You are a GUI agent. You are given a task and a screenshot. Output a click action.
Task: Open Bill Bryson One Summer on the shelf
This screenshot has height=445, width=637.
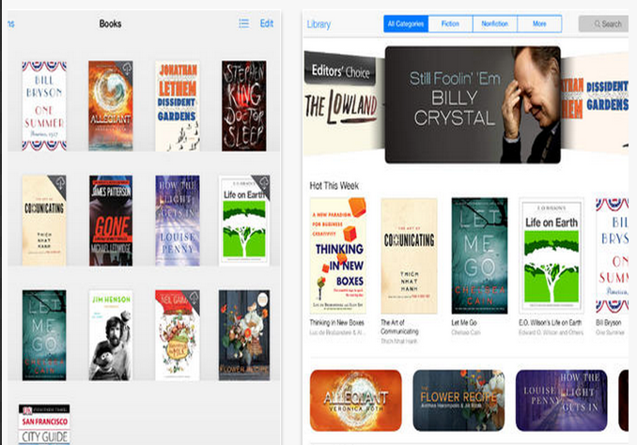tap(44, 106)
